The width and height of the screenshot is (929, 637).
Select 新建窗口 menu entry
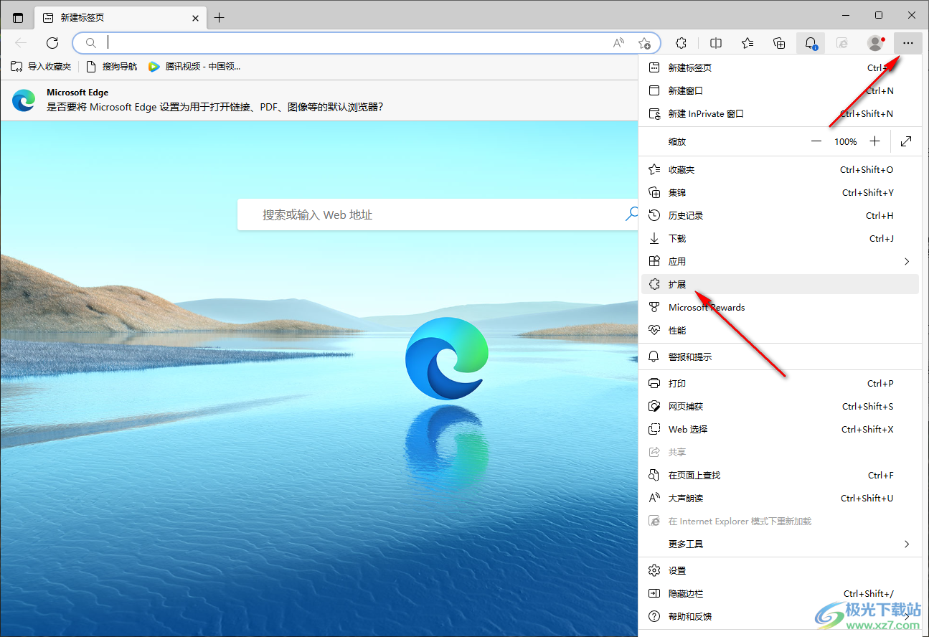(x=780, y=90)
